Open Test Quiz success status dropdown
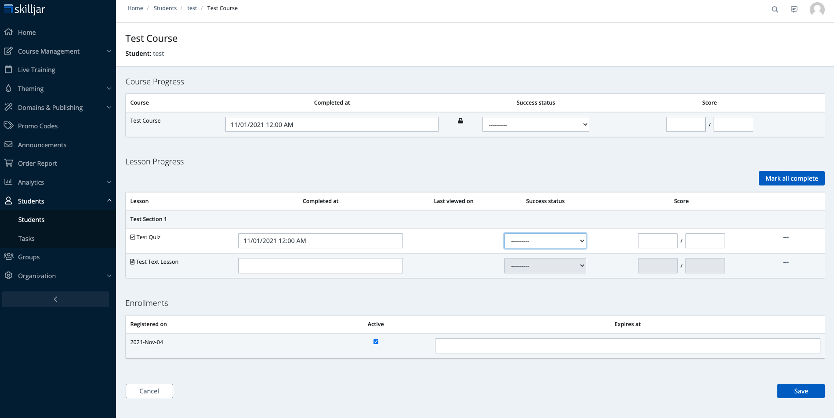Image resolution: width=834 pixels, height=418 pixels. [545, 241]
